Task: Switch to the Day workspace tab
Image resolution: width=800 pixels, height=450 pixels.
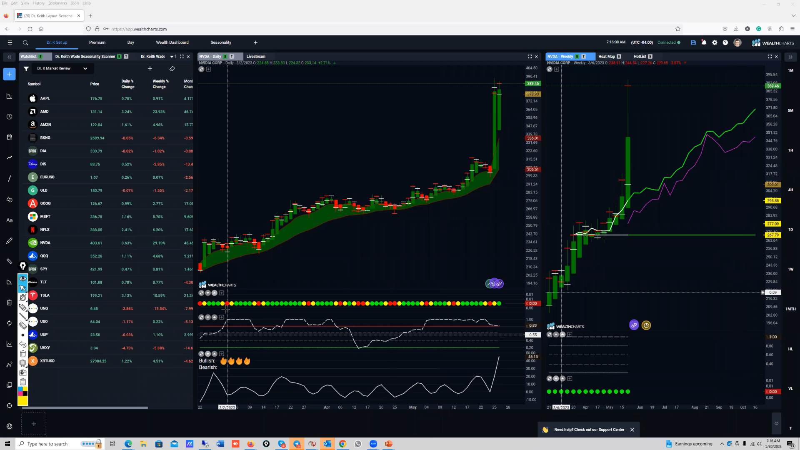Action: (x=131, y=42)
